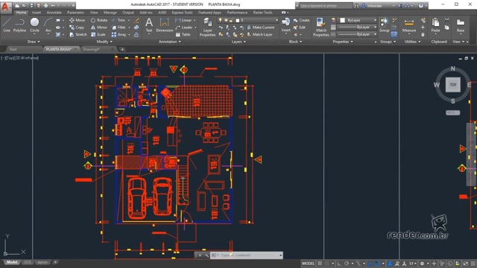Expand the Properties panel
This screenshot has height=268, width=477.
[x=343, y=42]
